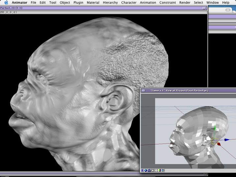
Task: Open the File menu
Action: (33, 3)
